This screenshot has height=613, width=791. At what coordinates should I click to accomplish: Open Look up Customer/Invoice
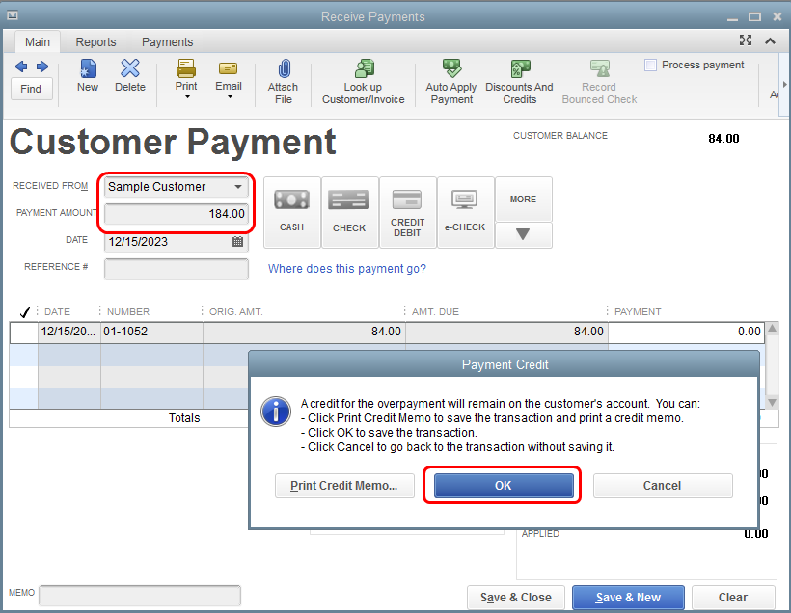[364, 81]
